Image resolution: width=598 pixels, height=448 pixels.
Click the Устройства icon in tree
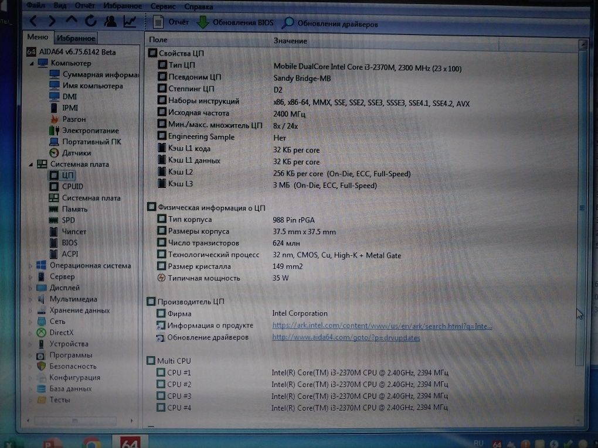(x=41, y=344)
